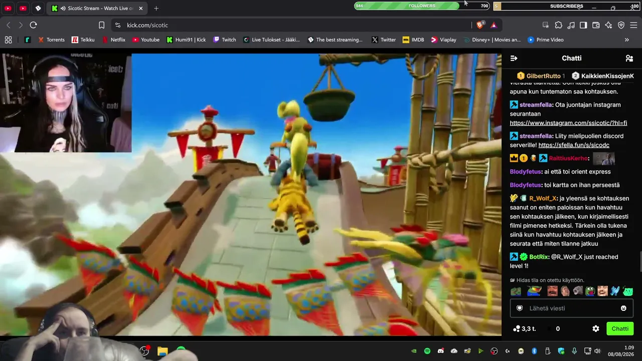
Task: Open the Bluetooth tray icon
Action: [x=534, y=351]
